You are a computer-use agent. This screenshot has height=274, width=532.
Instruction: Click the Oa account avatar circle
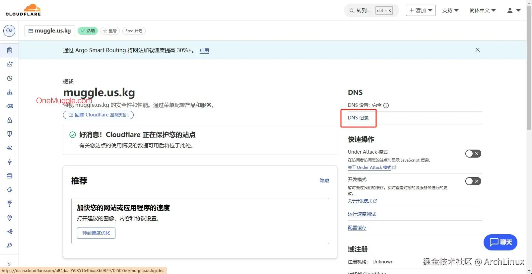[x=9, y=31]
